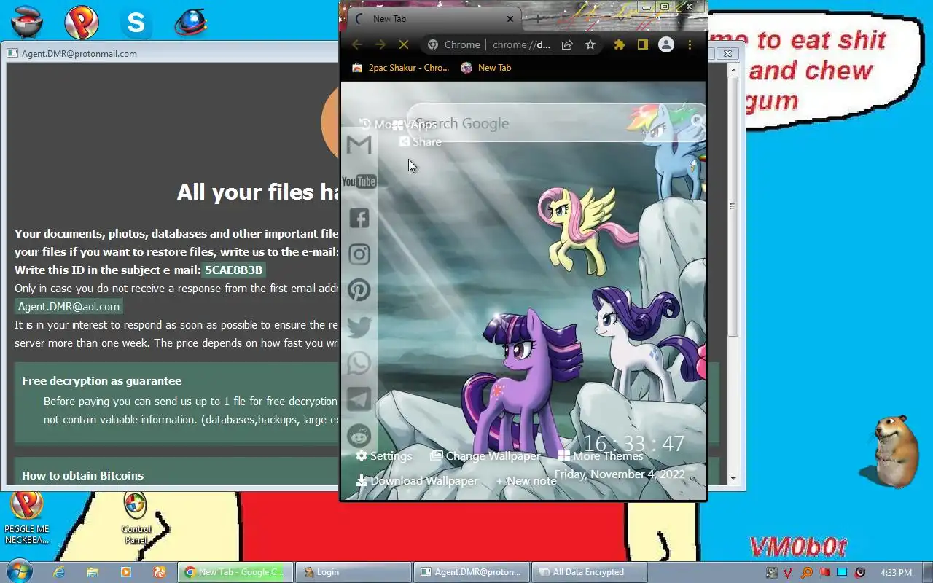
Task: Click Agent.DMR@aol.com email in ransom note
Action: pyautogui.click(x=69, y=307)
